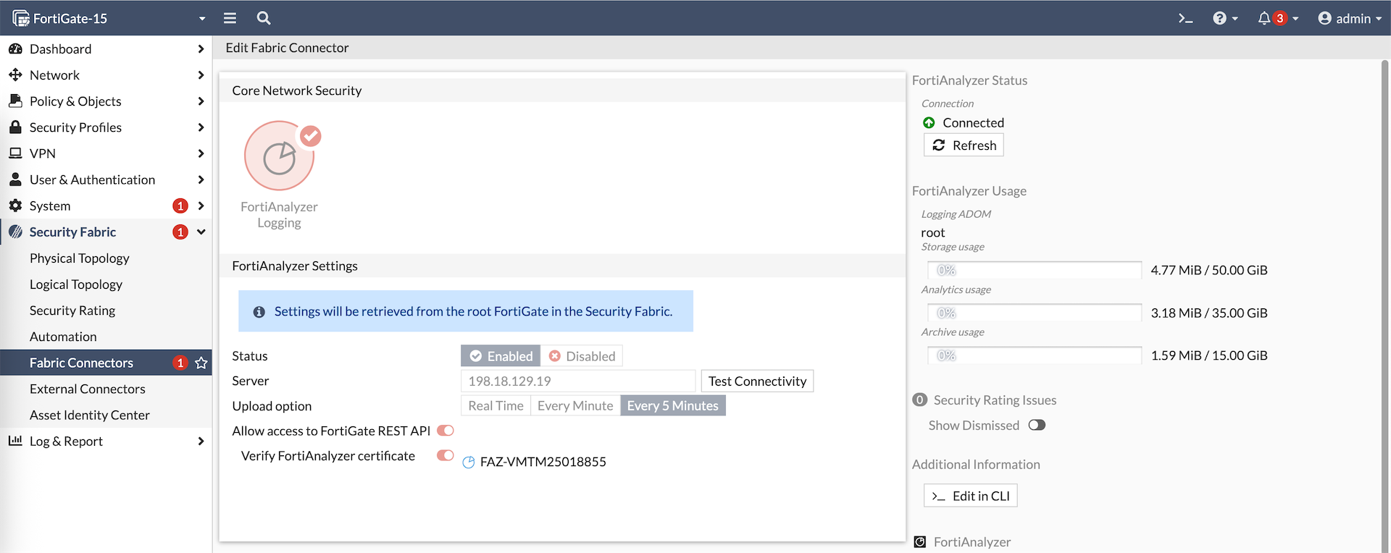This screenshot has height=553, width=1391.
Task: Toggle the hamburger menu icon
Action: (230, 18)
